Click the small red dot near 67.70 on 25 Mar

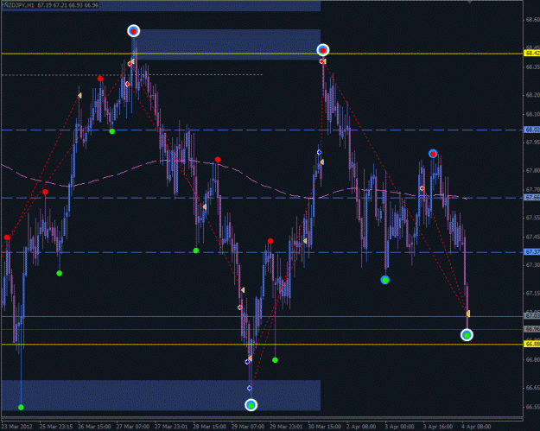pyautogui.click(x=45, y=192)
